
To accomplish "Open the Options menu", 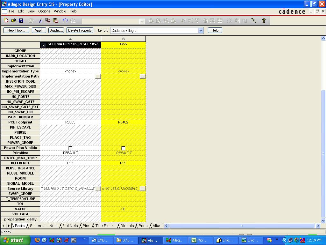I will tap(44, 11).
